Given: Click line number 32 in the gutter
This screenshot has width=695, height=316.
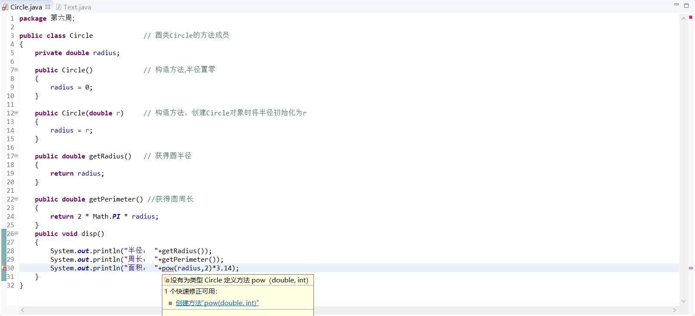Looking at the screenshot, I should 10,285.
